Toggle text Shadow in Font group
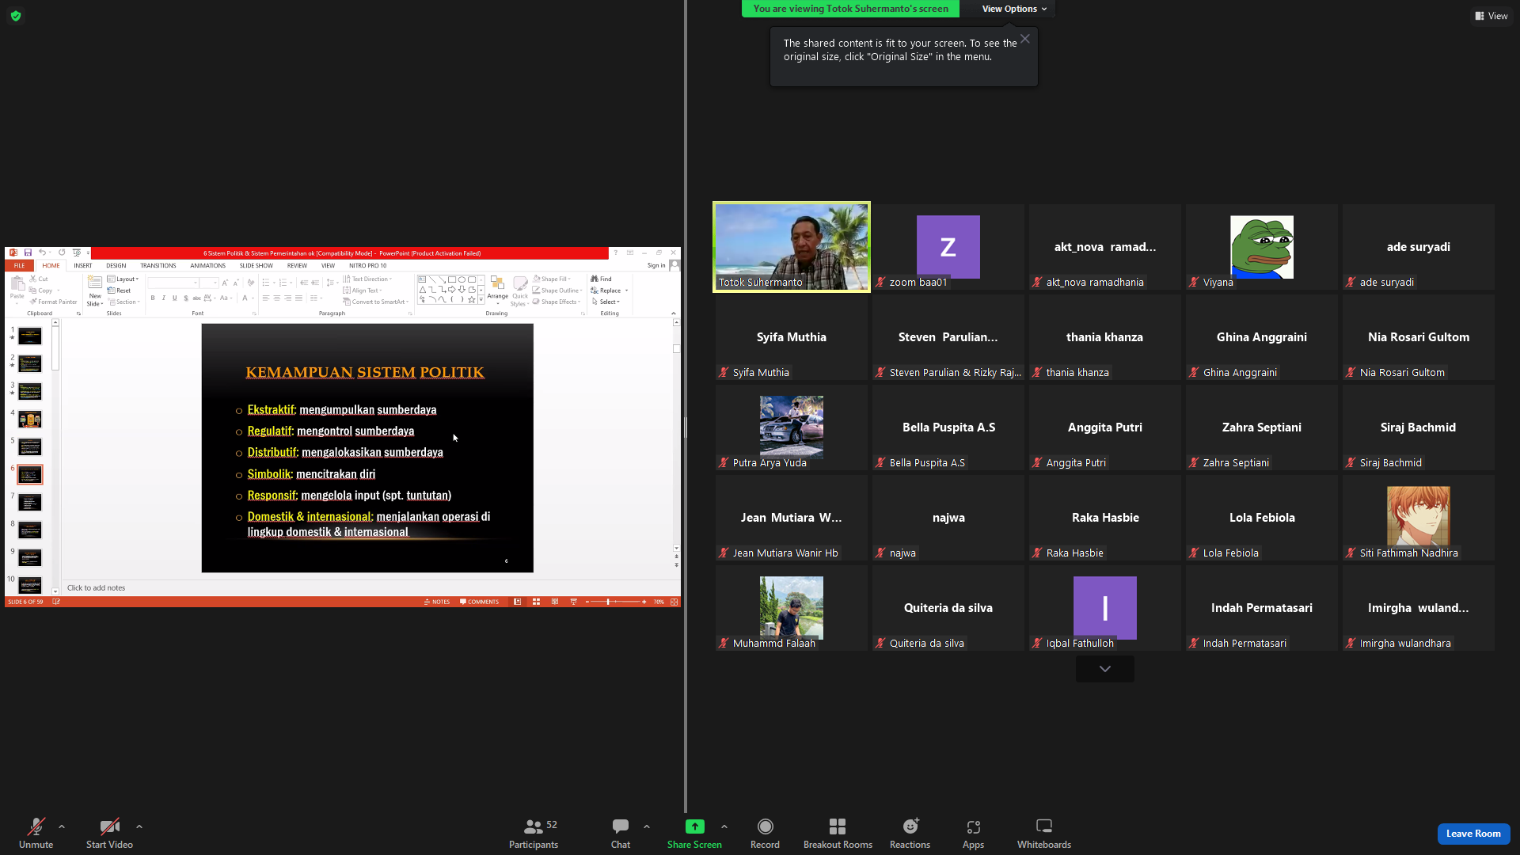Image resolution: width=1520 pixels, height=855 pixels. point(186,298)
